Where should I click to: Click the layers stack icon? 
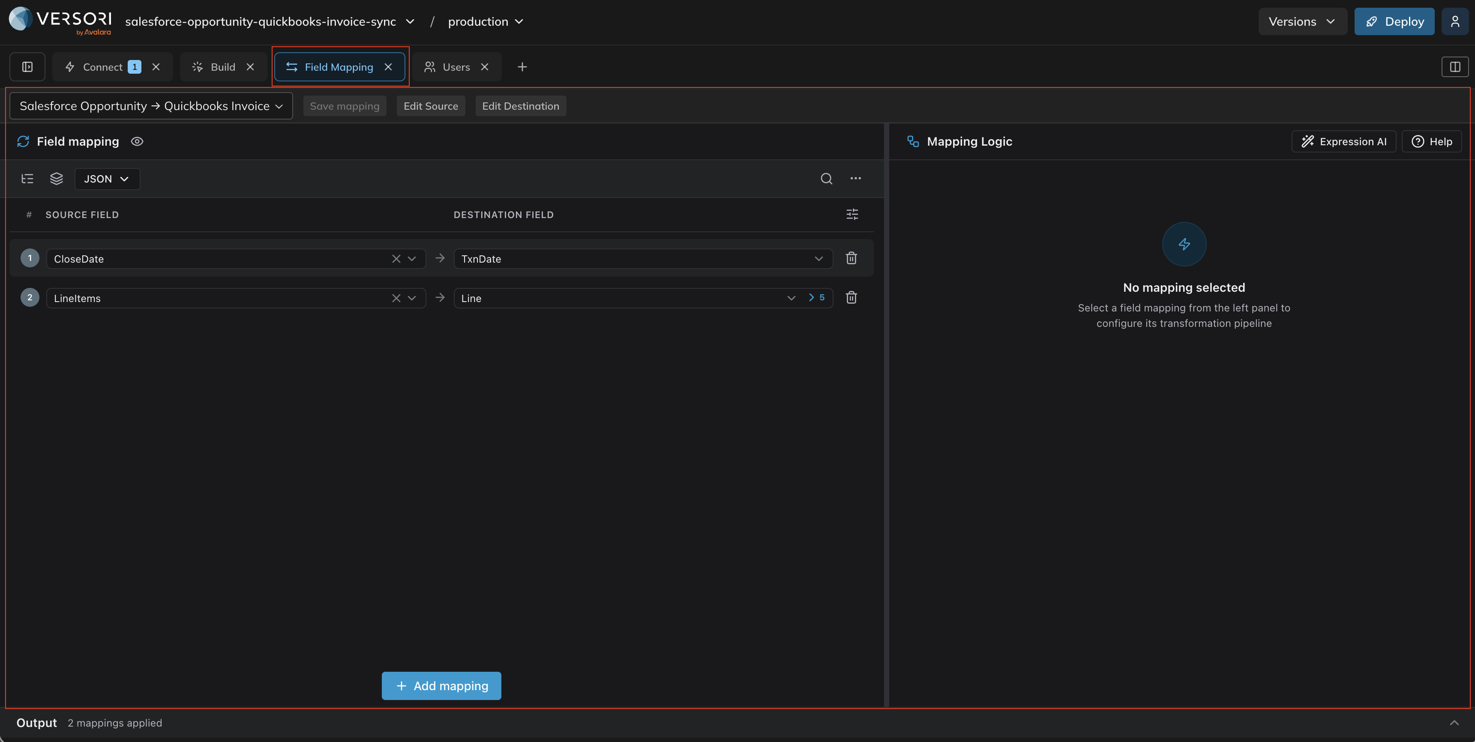point(56,179)
